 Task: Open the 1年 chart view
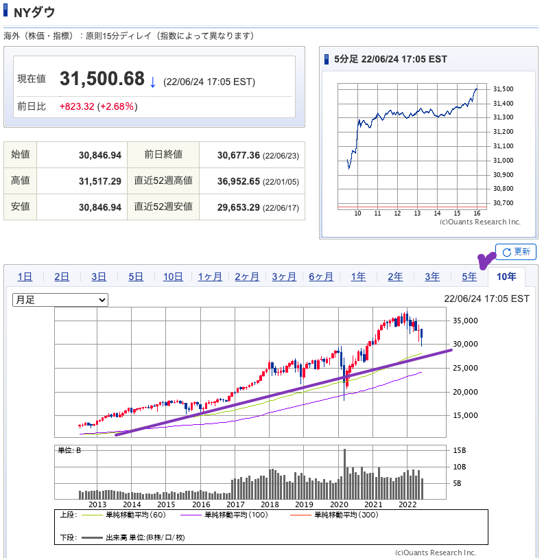[x=358, y=277]
